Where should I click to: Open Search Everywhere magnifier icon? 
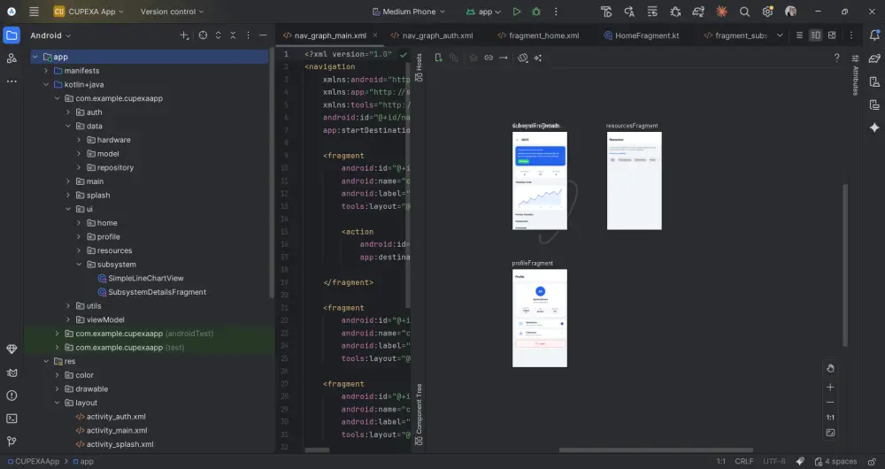pos(744,12)
